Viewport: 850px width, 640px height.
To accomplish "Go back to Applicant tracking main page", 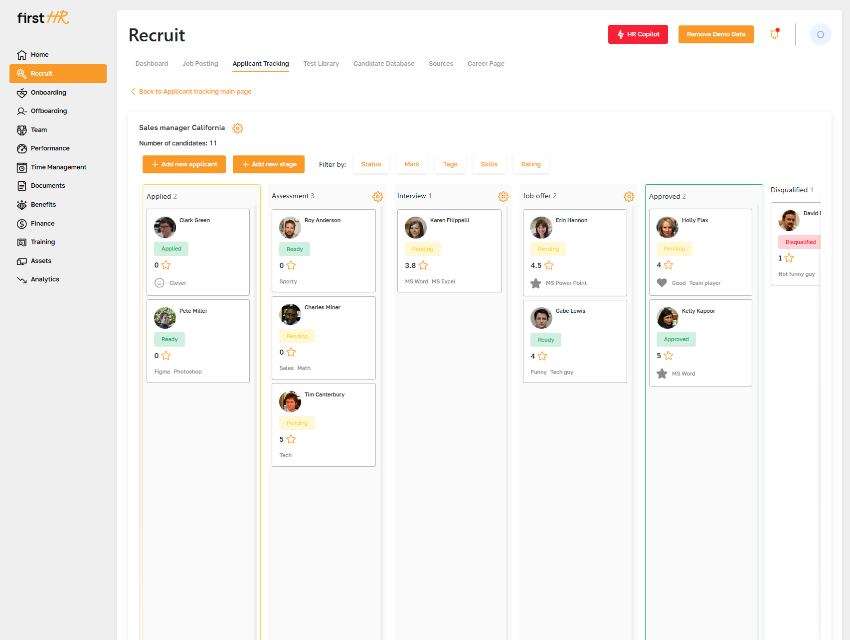I will pos(191,92).
